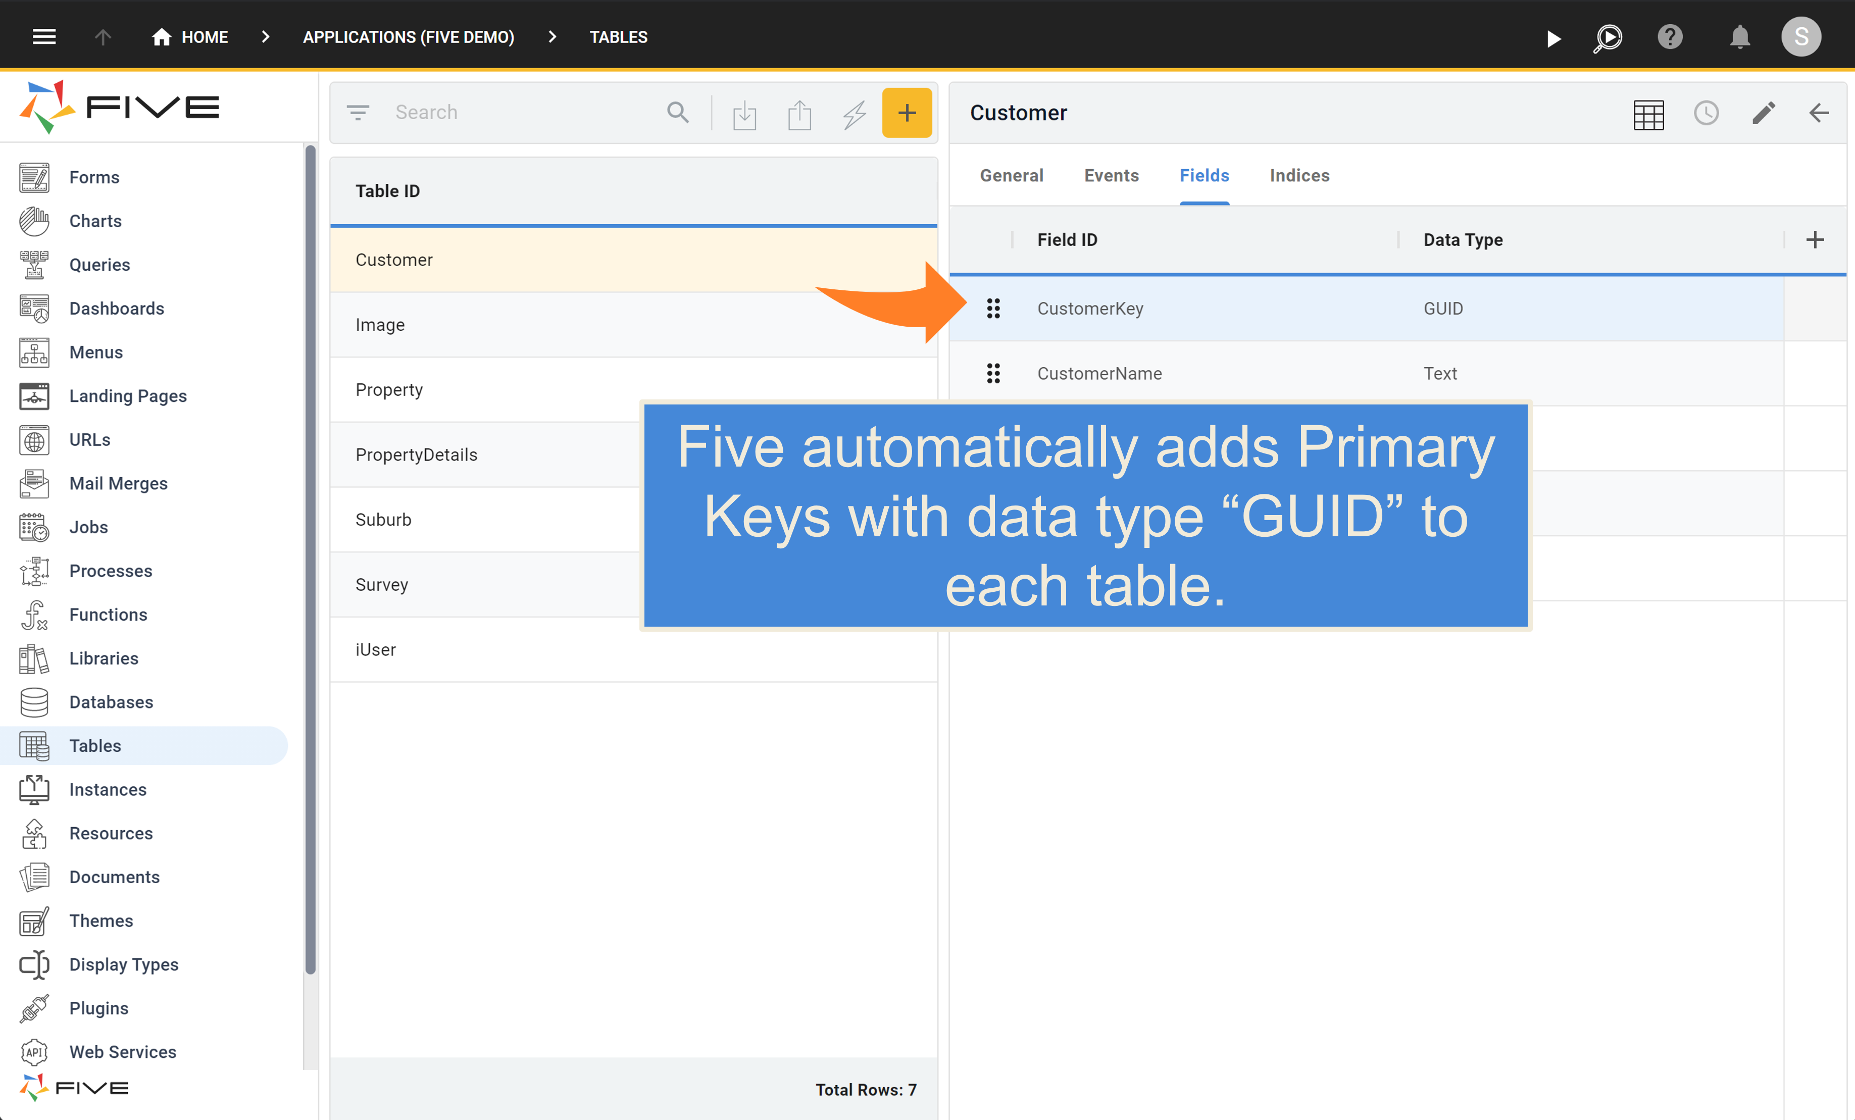Click the GUID data type cell
The height and width of the screenshot is (1120, 1855).
point(1442,309)
